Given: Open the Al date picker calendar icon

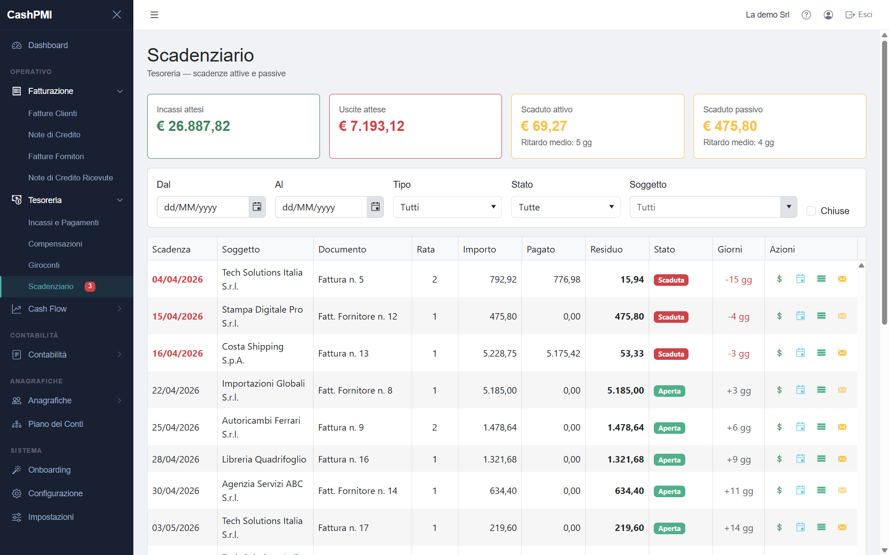Looking at the screenshot, I should pos(375,207).
